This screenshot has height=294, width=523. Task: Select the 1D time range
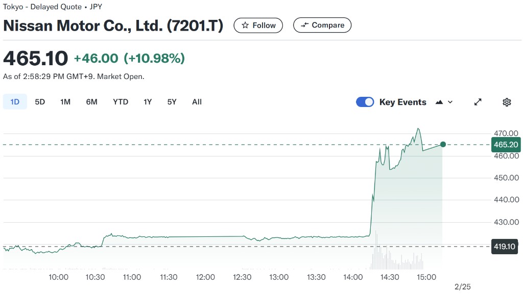coord(15,102)
